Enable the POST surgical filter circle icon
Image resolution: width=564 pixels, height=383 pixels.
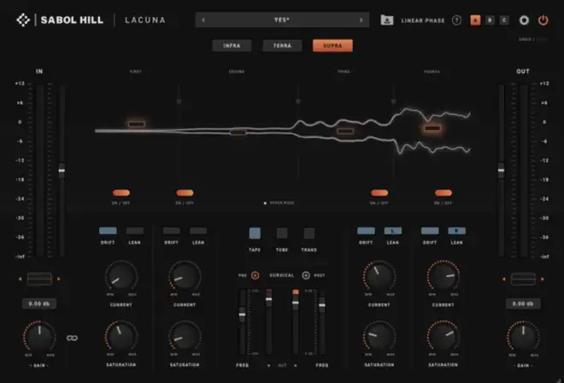point(306,275)
